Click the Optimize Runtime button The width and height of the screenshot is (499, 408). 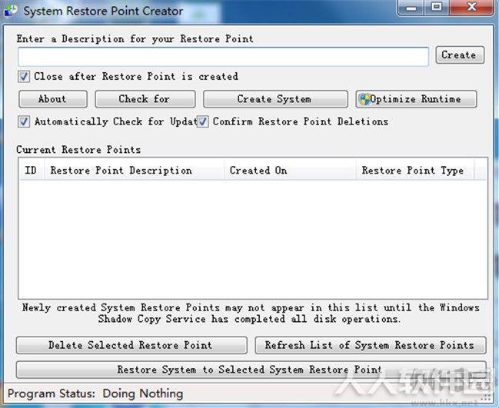[416, 99]
